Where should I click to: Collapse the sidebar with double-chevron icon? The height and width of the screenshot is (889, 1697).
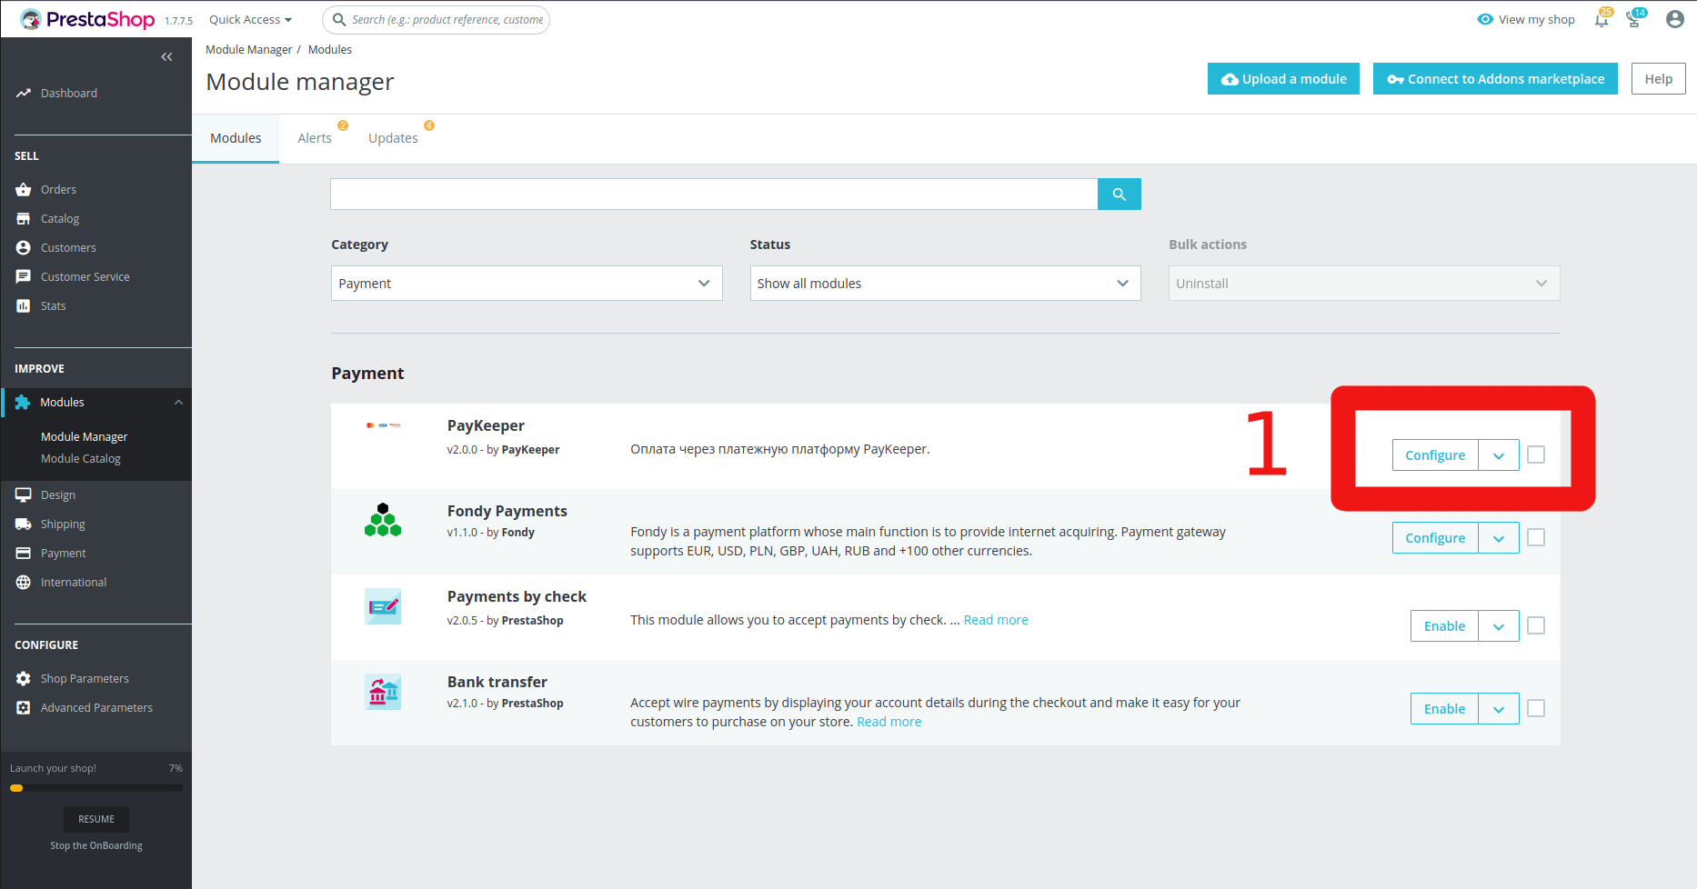pyautogui.click(x=166, y=57)
